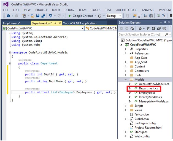173x141 pixels.
Task: Open the ARCHITECTURE menu
Action: (126, 10)
